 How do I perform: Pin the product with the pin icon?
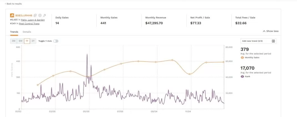coord(44,15)
